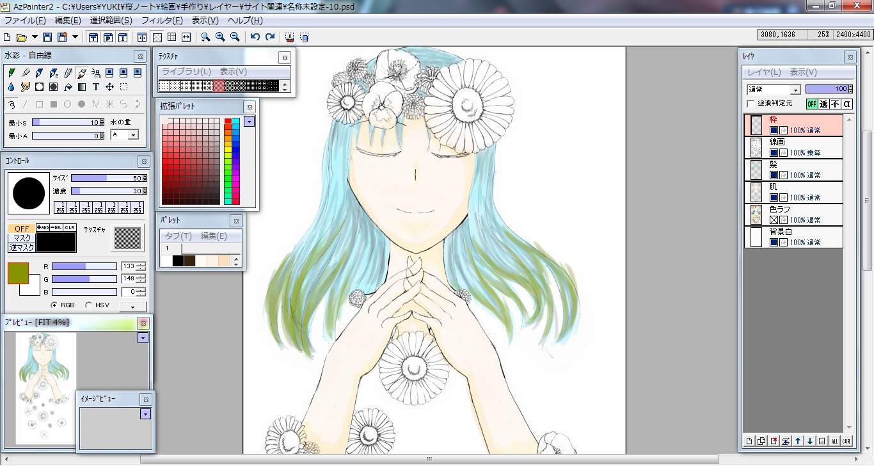The height and width of the screenshot is (466, 874).
Task: Open the フィルタ menu
Action: point(162,20)
